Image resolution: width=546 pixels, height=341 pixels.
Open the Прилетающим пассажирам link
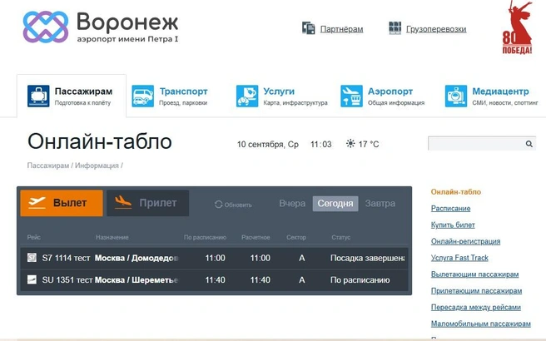click(476, 290)
